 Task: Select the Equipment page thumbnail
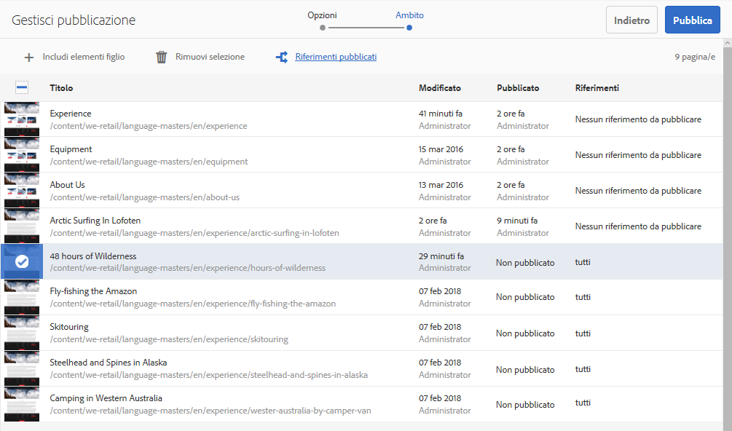pos(22,155)
